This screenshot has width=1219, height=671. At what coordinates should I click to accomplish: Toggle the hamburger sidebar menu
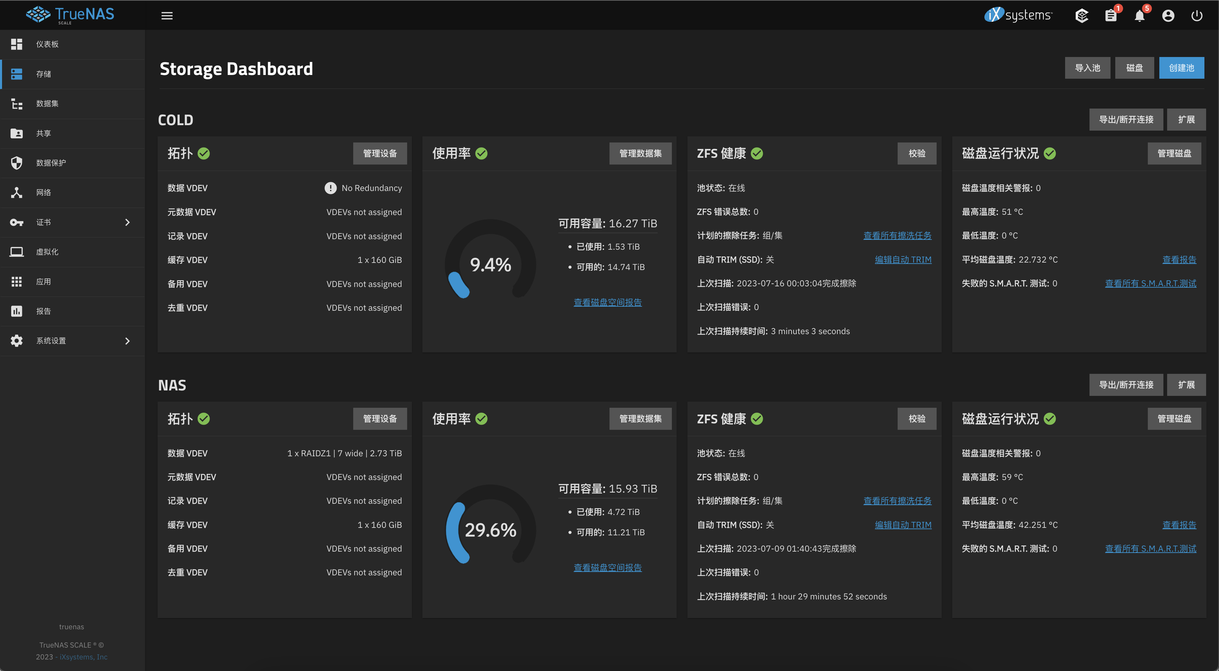(167, 16)
